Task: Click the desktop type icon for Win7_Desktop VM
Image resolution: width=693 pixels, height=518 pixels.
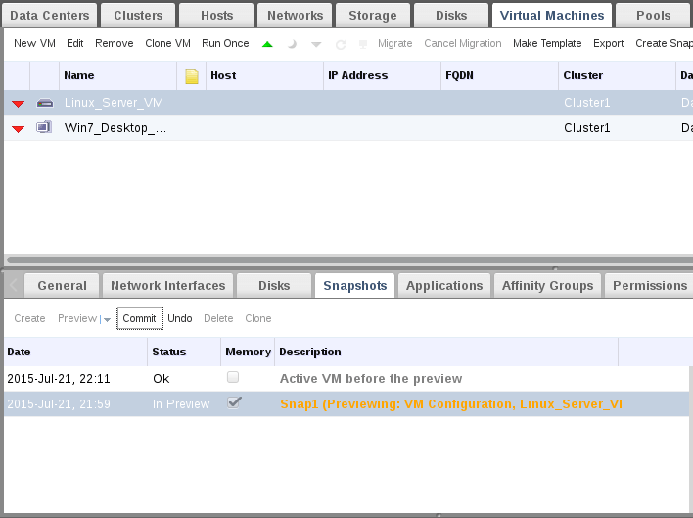Action: pos(44,128)
